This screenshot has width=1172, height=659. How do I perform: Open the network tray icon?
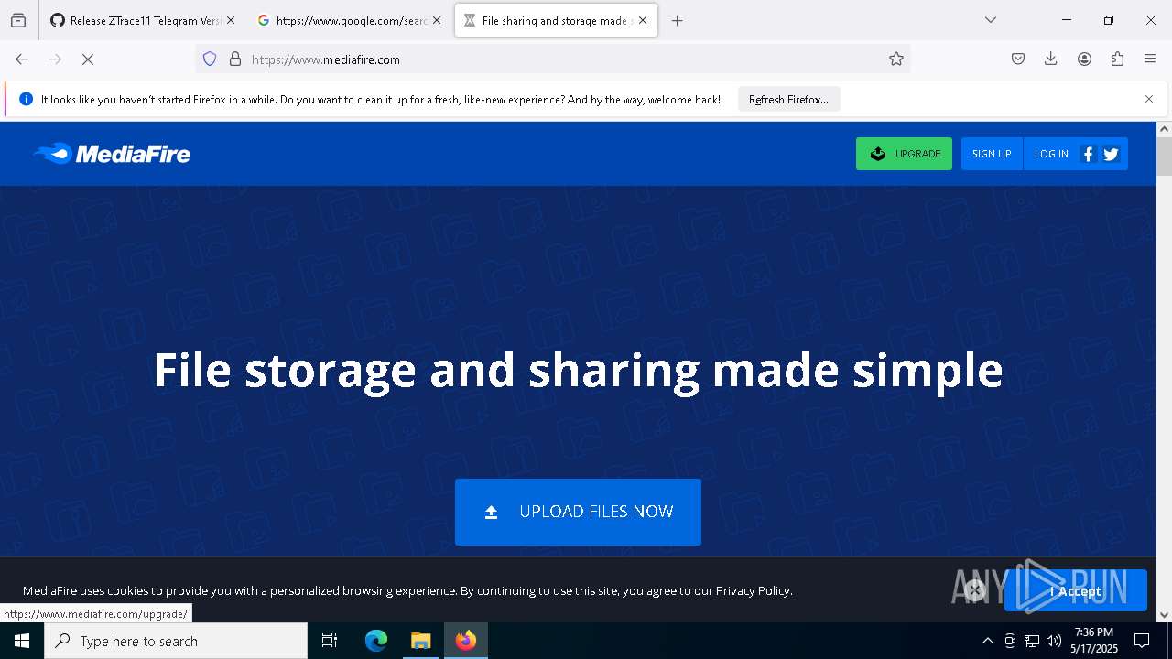(x=1032, y=641)
